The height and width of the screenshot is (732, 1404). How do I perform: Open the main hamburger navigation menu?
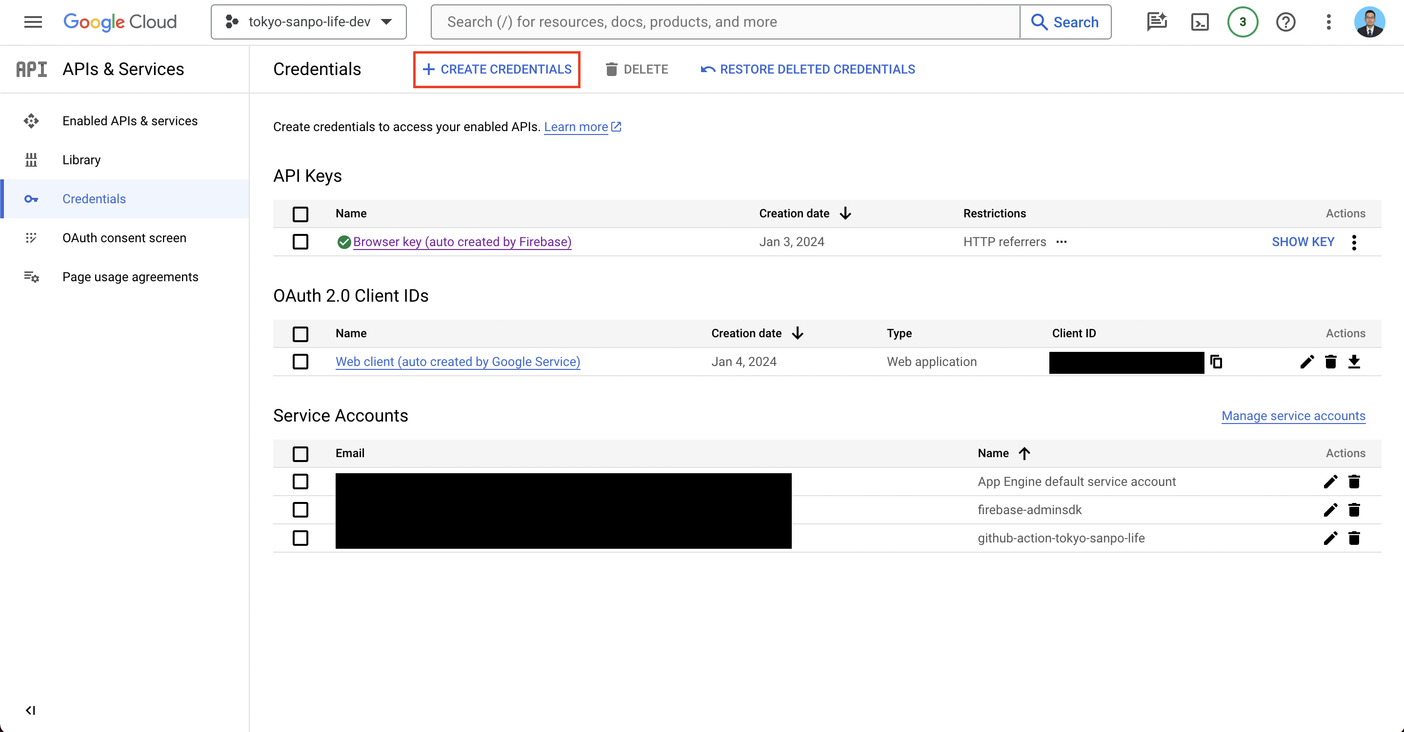point(33,22)
